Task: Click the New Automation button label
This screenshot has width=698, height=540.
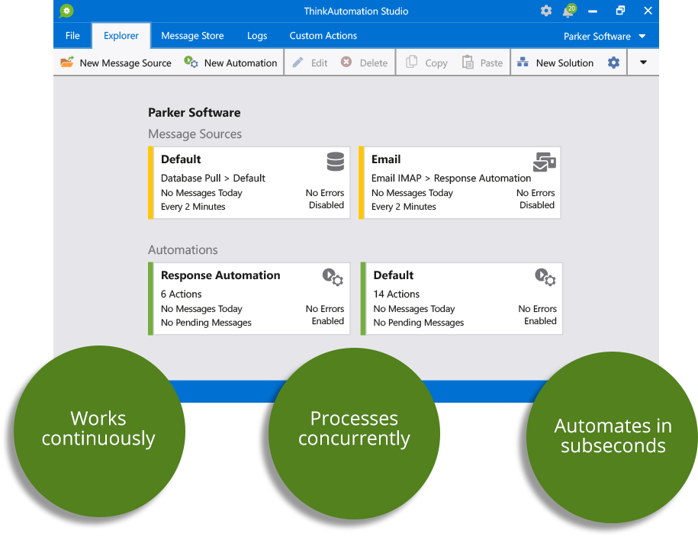Action: pyautogui.click(x=240, y=63)
